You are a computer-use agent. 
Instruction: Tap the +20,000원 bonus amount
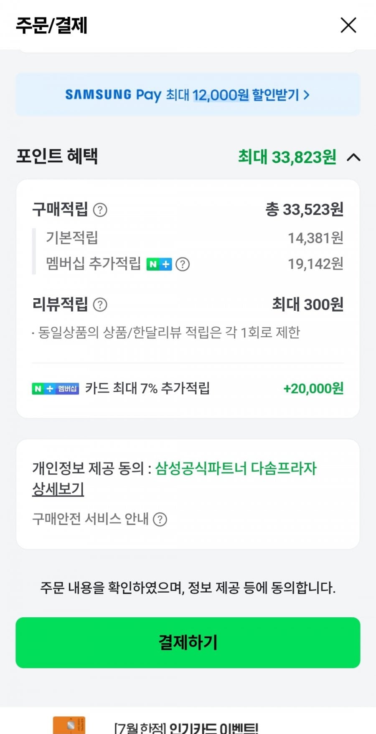(313, 389)
